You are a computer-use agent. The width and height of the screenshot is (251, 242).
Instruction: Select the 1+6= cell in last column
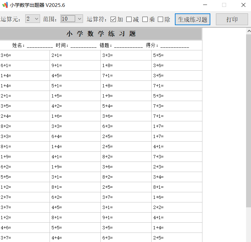point(177,197)
